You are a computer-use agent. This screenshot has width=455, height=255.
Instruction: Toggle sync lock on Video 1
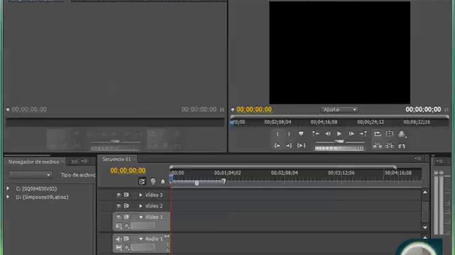127,217
